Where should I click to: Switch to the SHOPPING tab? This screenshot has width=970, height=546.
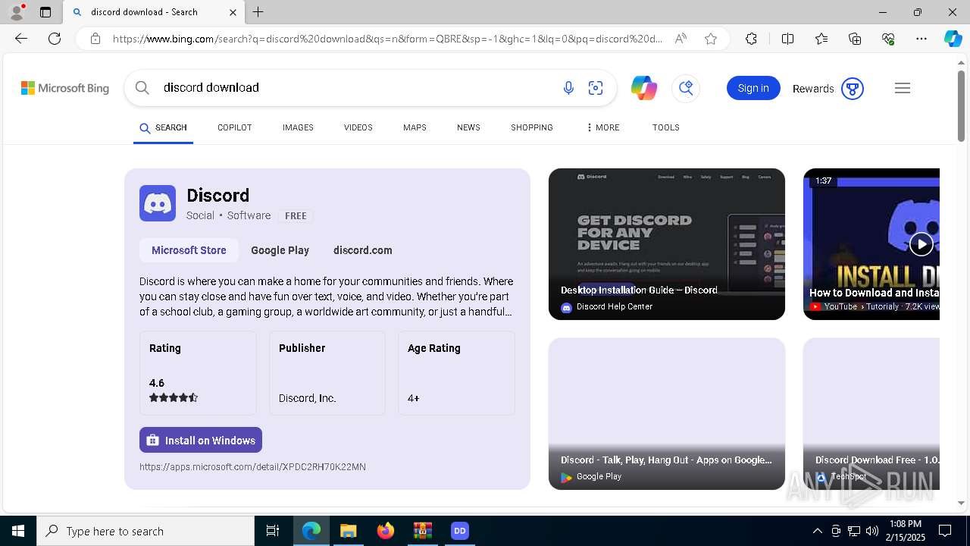[531, 127]
